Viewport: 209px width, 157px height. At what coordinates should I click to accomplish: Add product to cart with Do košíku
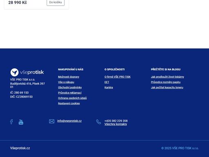(56, 2)
